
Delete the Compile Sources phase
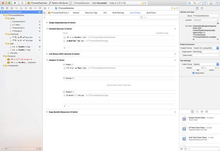[175, 29]
